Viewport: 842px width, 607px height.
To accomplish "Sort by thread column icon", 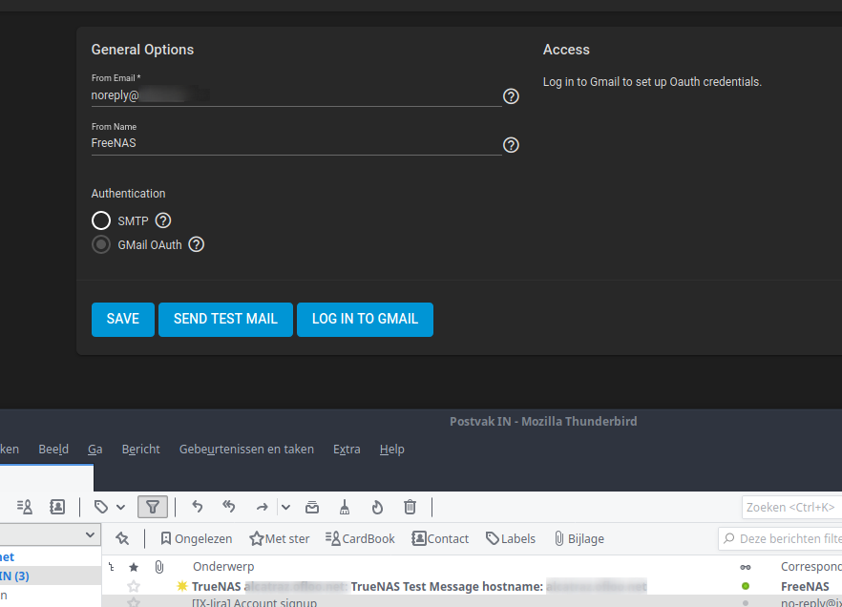I will pos(111,567).
